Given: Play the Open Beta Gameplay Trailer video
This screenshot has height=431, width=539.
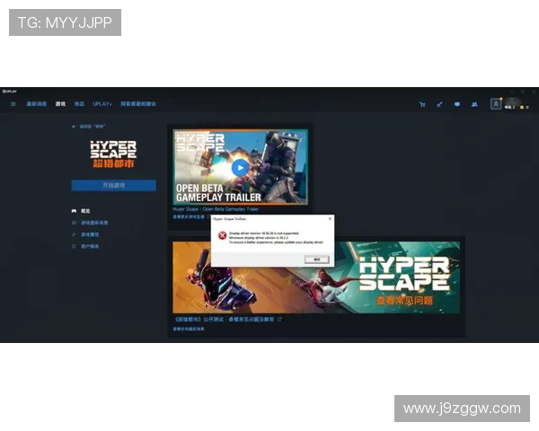Looking at the screenshot, I should (x=239, y=166).
